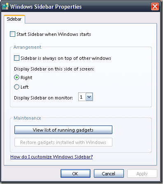
Task: Click the Windows Sidebar title bar icon
Action: [5, 6]
